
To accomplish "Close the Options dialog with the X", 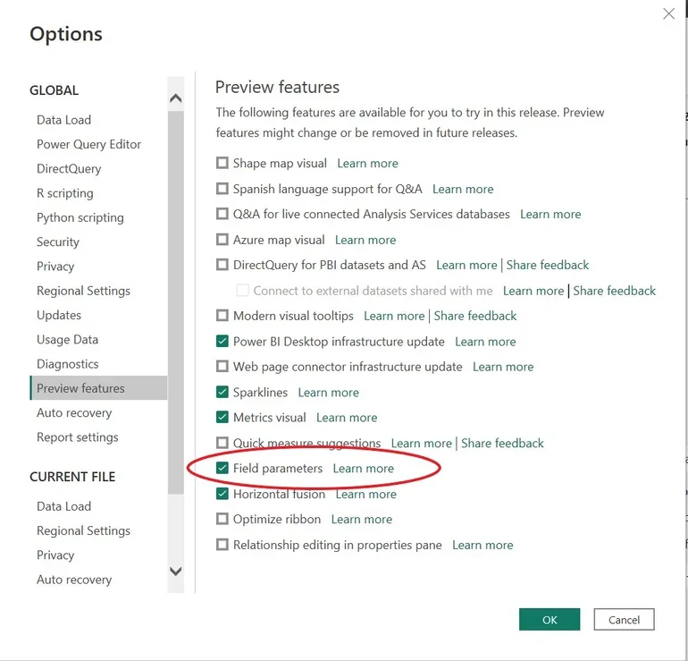I will coord(668,14).
